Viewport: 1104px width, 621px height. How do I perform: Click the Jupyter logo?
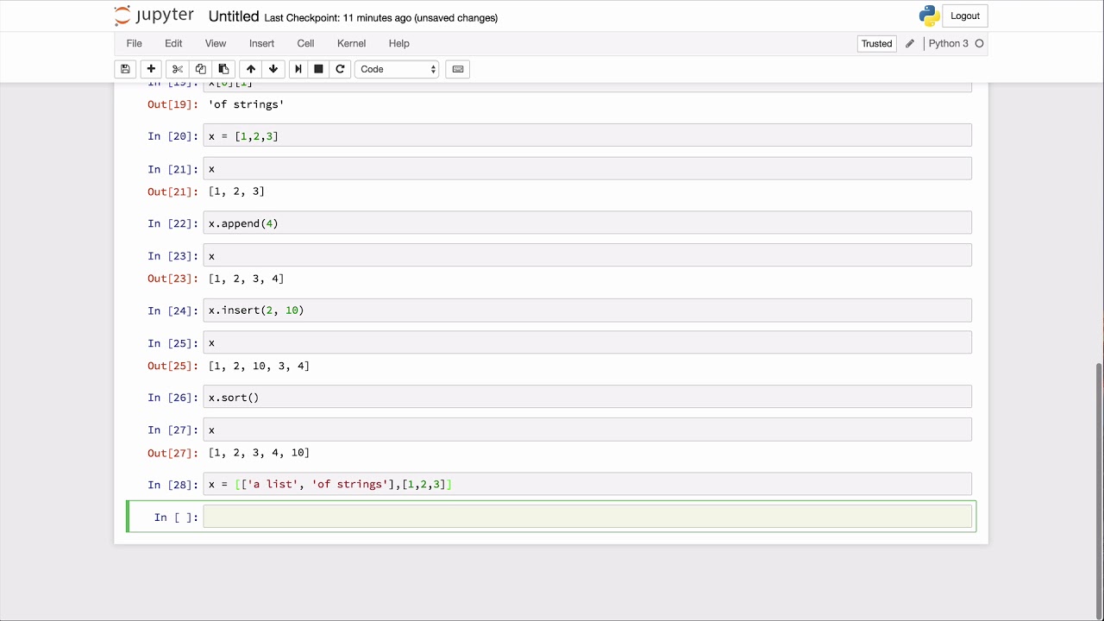tap(155, 16)
